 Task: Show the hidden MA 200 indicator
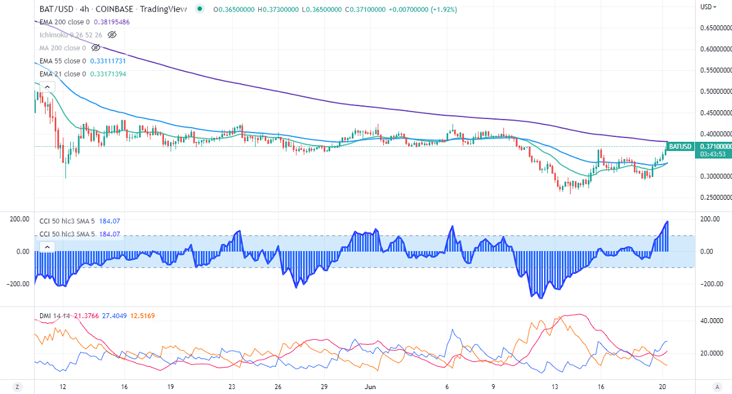click(x=96, y=47)
